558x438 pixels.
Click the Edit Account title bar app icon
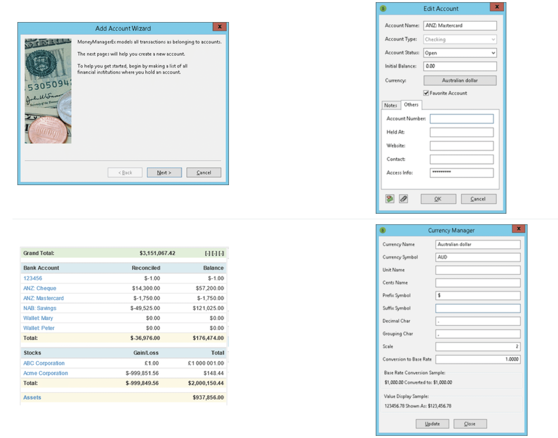click(x=383, y=9)
